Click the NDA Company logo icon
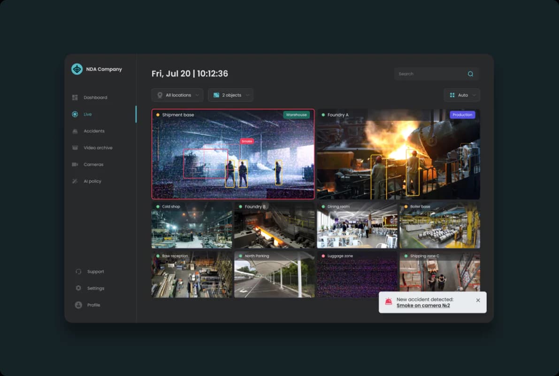Image resolution: width=559 pixels, height=376 pixels. pos(77,69)
